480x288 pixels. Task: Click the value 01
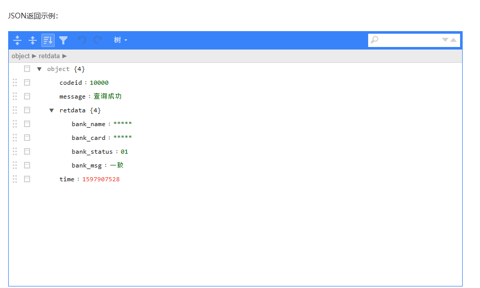(124, 152)
